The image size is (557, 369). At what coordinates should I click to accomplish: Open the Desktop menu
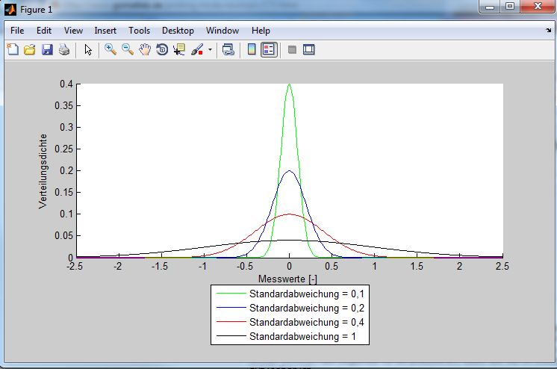point(178,31)
